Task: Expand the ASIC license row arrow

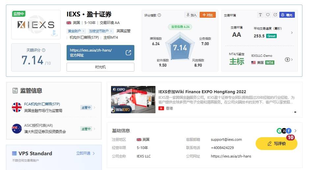Action: coord(95,129)
